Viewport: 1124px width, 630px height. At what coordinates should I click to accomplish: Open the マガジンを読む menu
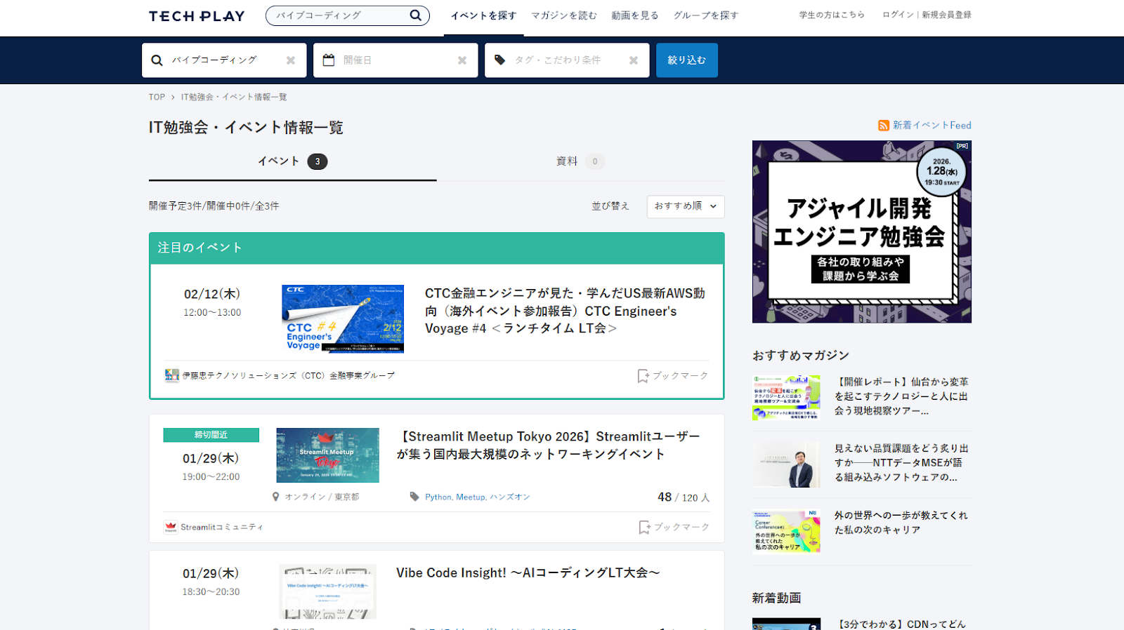click(564, 15)
